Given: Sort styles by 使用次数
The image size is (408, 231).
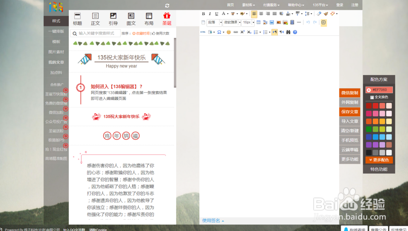Looking at the screenshot, I should click(x=160, y=33).
